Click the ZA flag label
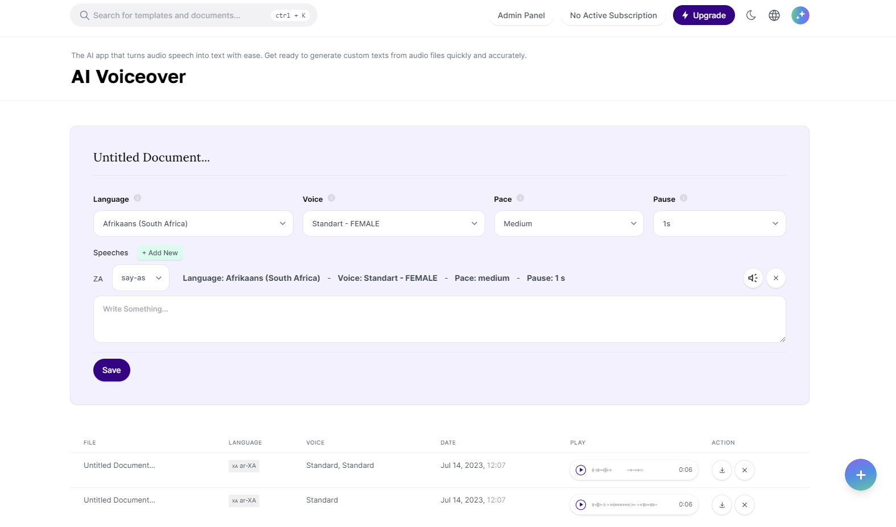This screenshot has width=896, height=527. [x=98, y=279]
